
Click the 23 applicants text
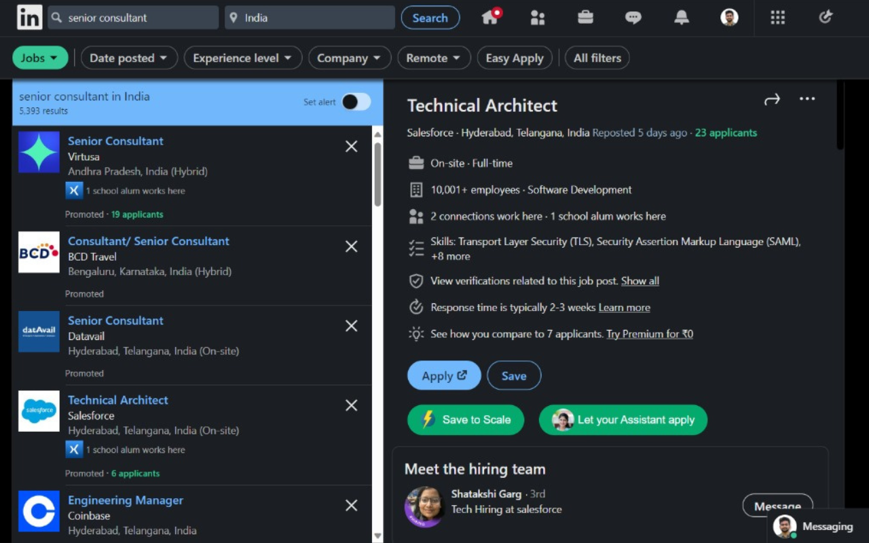click(x=726, y=133)
